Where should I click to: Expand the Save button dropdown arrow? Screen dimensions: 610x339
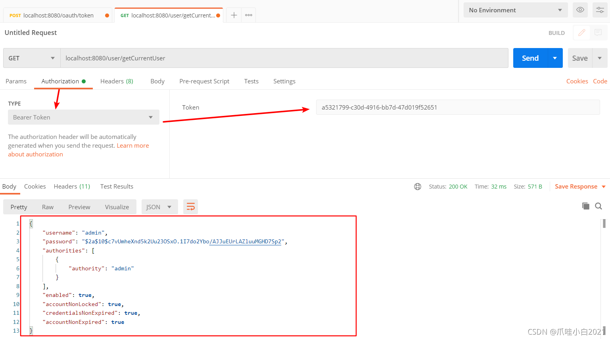600,58
